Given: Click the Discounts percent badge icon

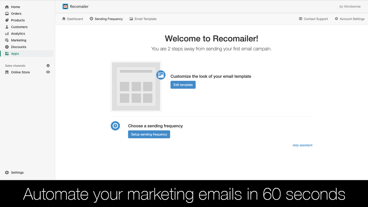Looking at the screenshot, I should tap(7, 47).
